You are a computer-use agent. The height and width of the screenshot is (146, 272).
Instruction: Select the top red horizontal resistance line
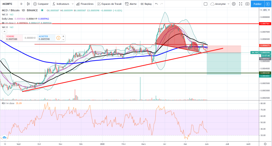129,24
